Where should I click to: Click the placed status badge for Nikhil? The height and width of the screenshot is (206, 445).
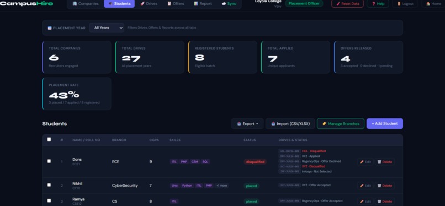click(x=251, y=186)
